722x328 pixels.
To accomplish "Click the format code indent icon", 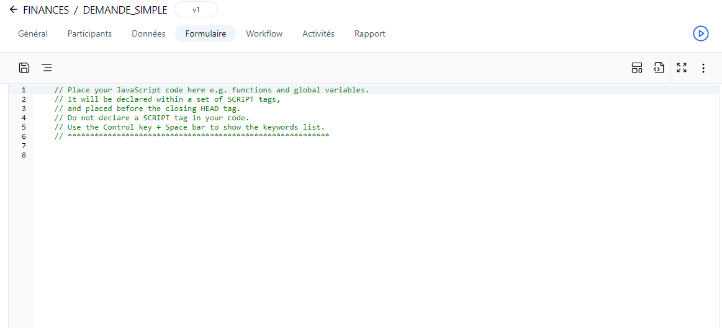I will click(47, 68).
